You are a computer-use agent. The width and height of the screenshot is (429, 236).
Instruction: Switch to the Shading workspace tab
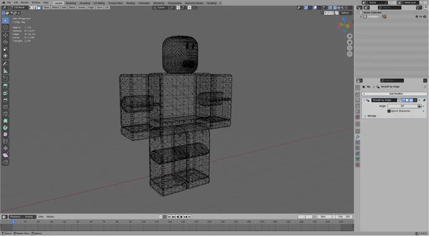[x=131, y=3]
